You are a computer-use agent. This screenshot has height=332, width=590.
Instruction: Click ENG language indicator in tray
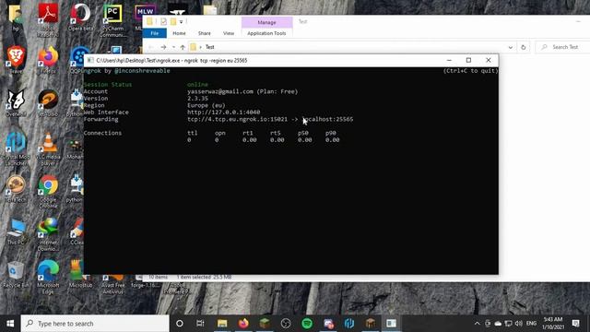click(x=531, y=324)
